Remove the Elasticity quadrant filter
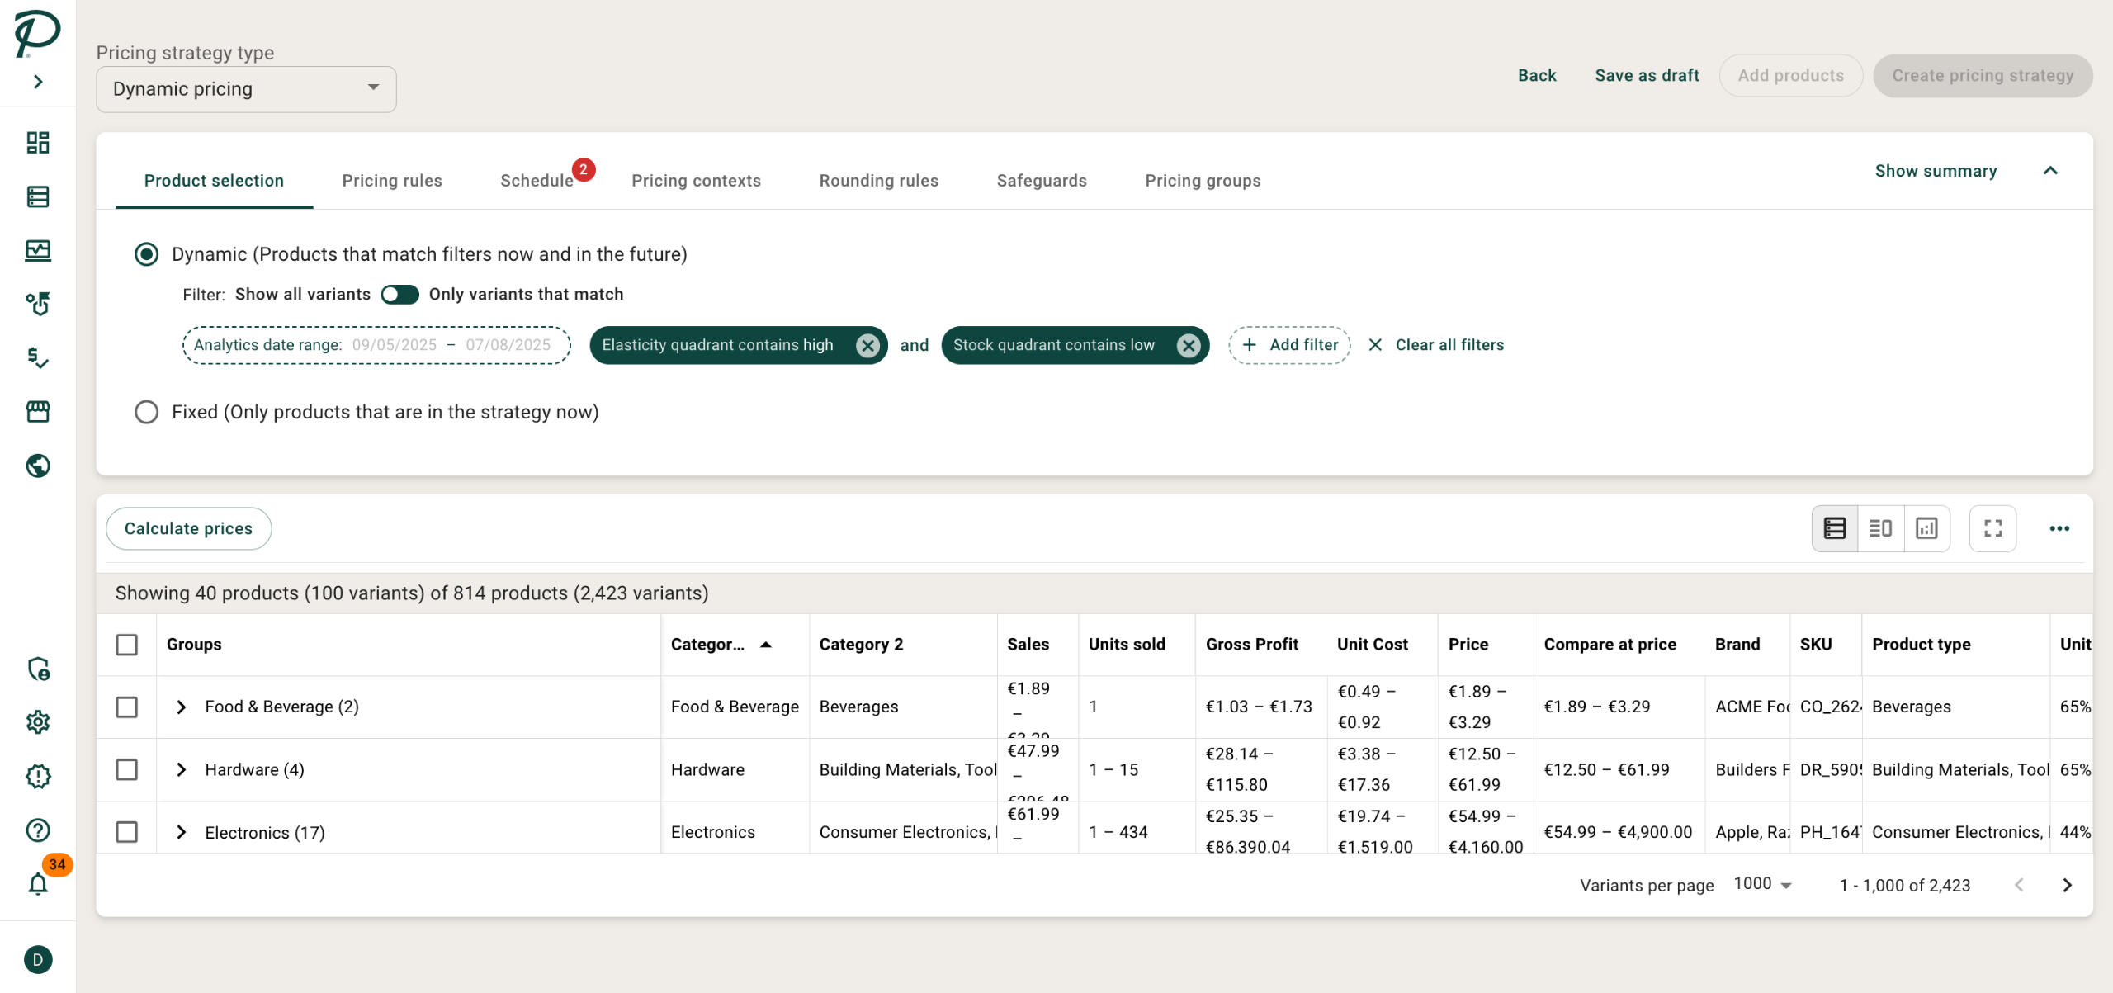The image size is (2113, 993). pos(867,345)
